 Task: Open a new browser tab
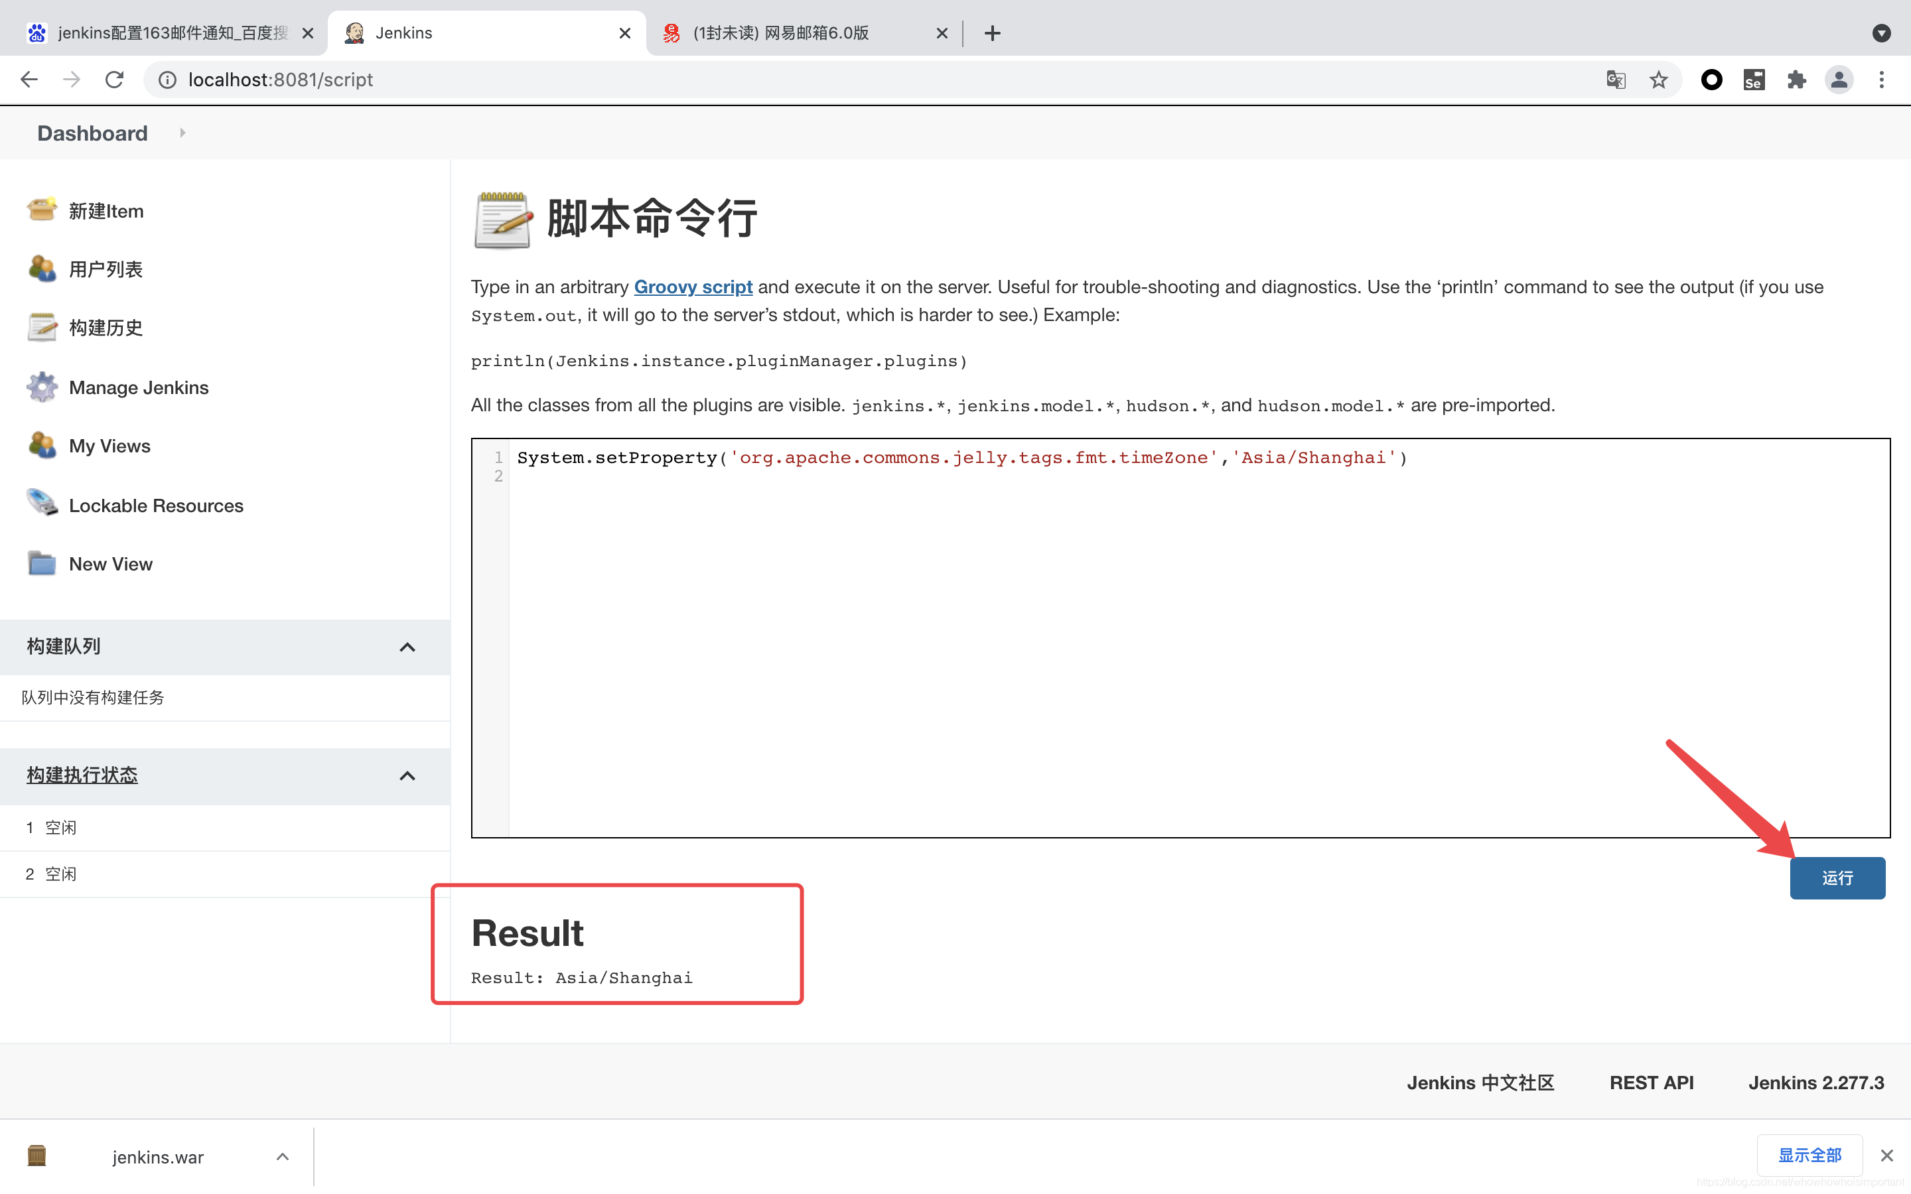993,33
